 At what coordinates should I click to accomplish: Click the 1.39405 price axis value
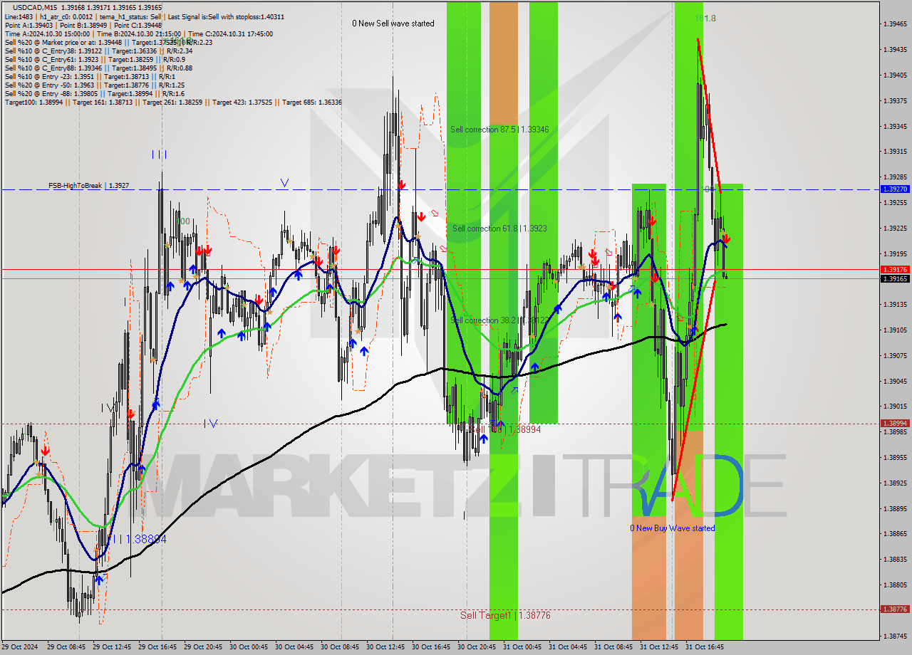pyautogui.click(x=895, y=75)
